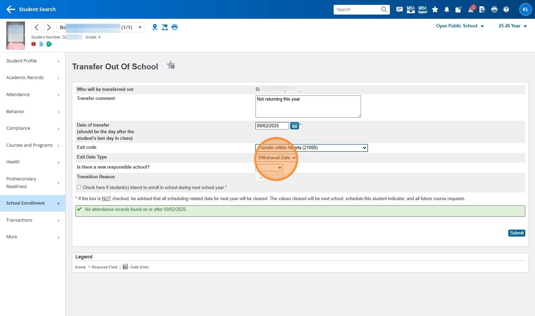This screenshot has width=535, height=316.
Task: Open favorites via the header star icon
Action: pos(435,9)
